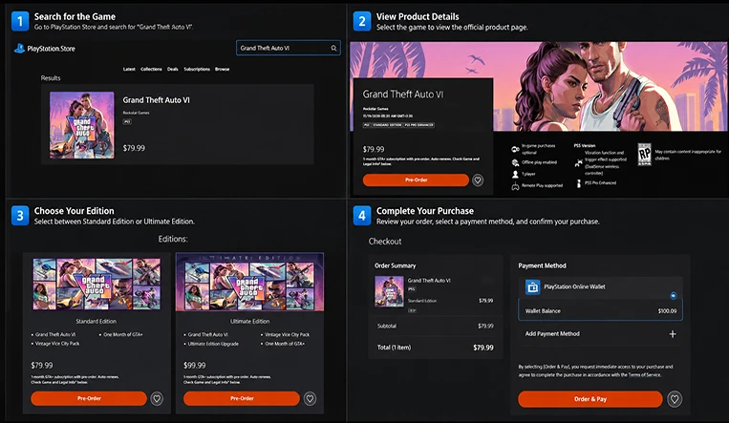Open the Deals navigation tab
The width and height of the screenshot is (729, 423).
pos(173,69)
